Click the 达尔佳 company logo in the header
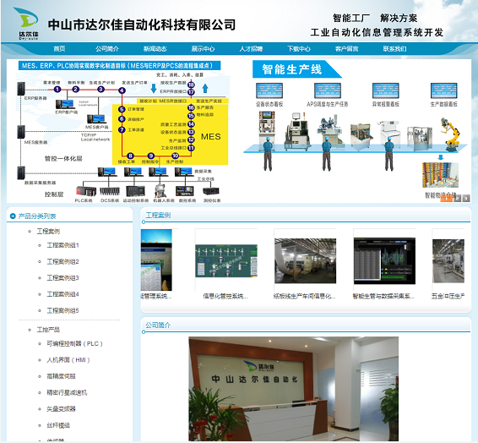478x443 pixels. point(26,24)
